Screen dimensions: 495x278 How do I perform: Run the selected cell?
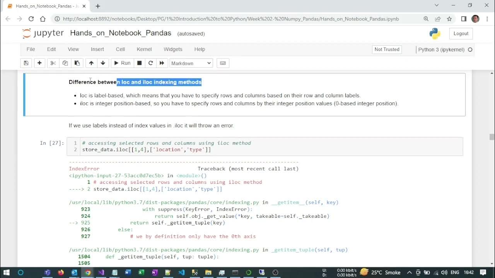tap(122, 63)
